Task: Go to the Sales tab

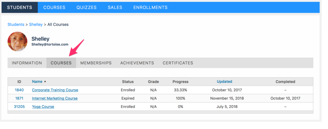Action: (x=115, y=7)
